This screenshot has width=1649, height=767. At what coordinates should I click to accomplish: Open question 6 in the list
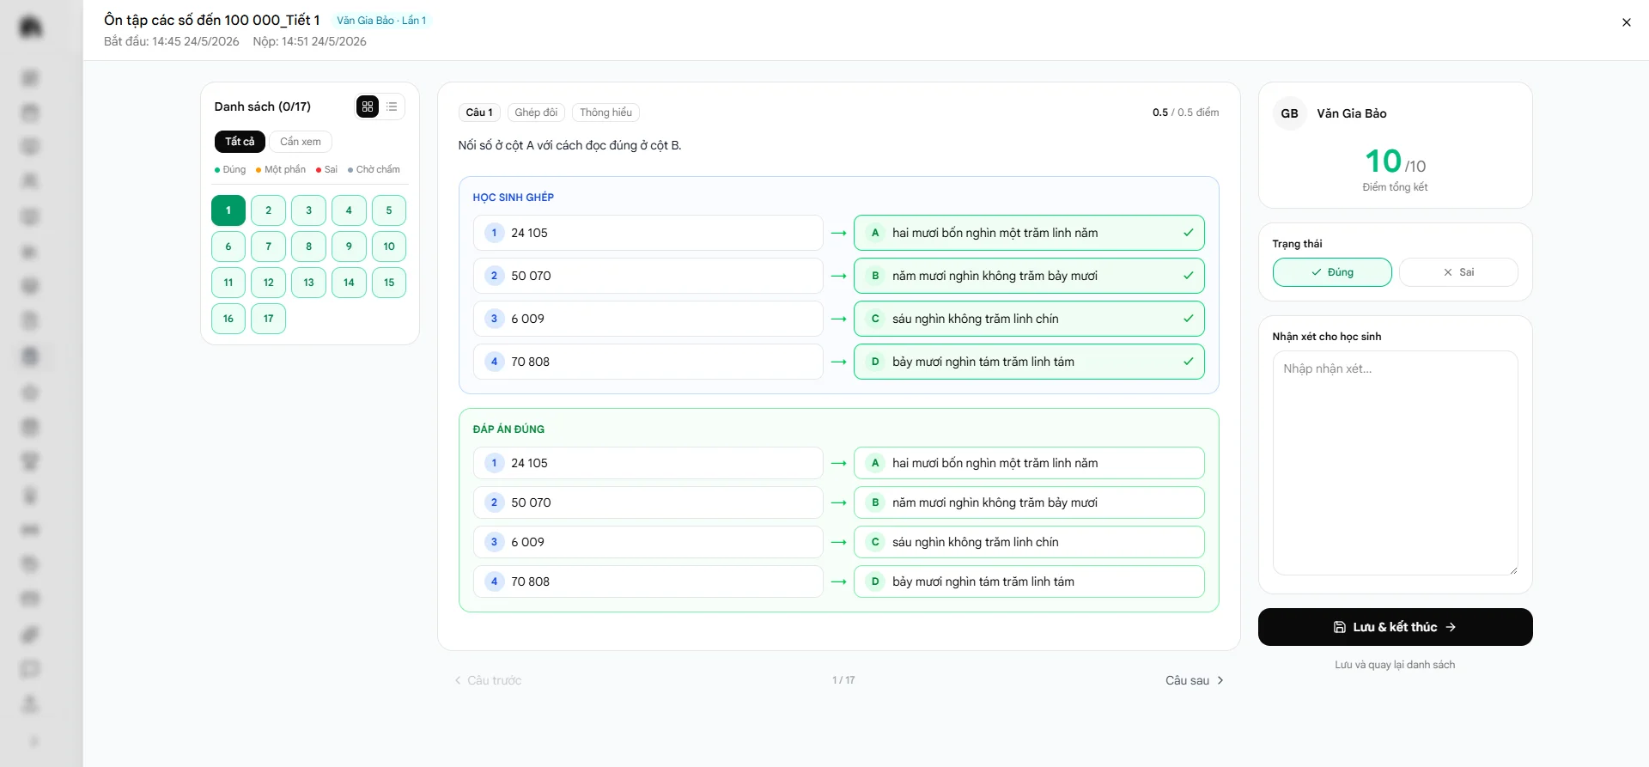pyautogui.click(x=228, y=247)
